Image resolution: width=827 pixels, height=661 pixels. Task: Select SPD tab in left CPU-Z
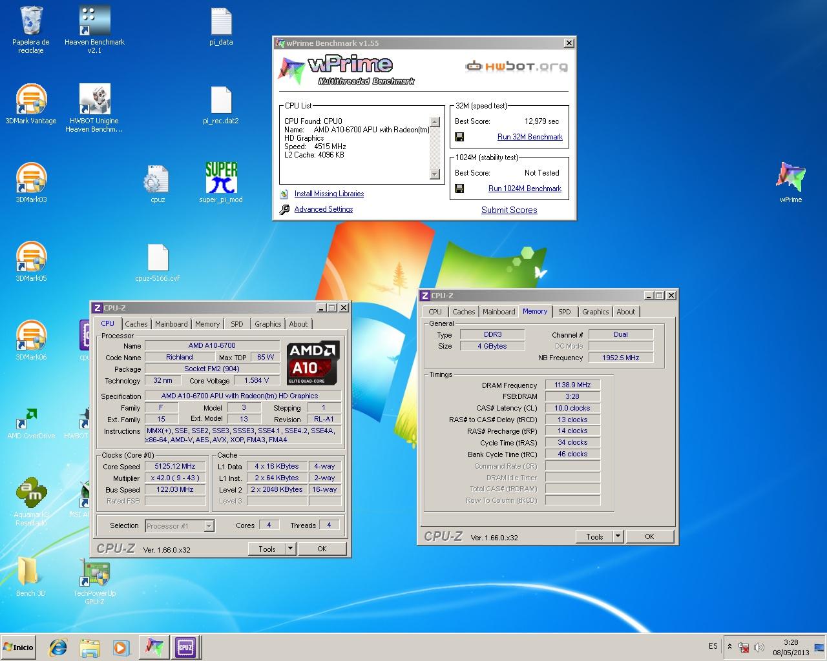237,324
